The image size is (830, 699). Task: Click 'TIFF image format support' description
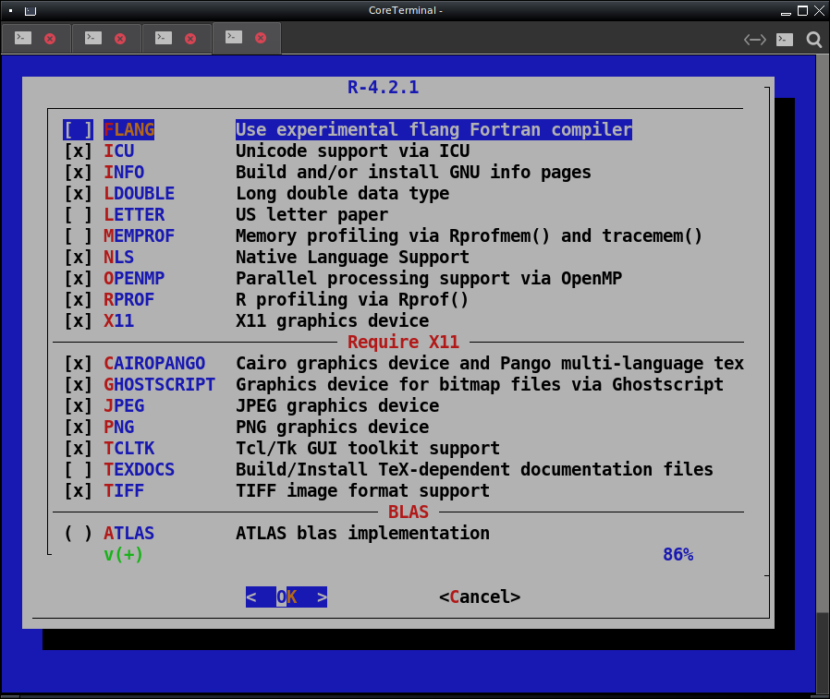tap(362, 490)
